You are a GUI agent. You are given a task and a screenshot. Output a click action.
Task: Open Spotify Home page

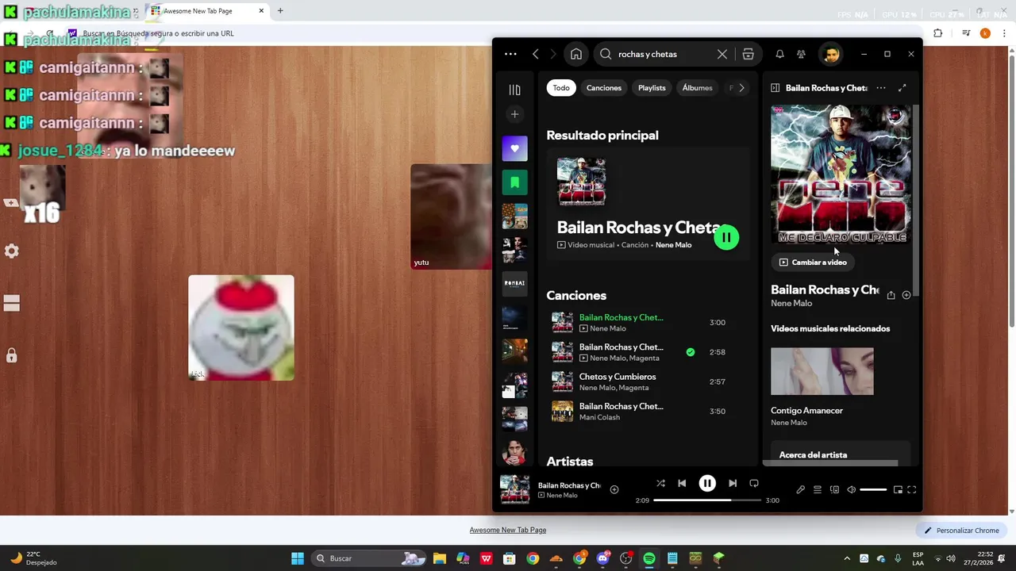[576, 54]
